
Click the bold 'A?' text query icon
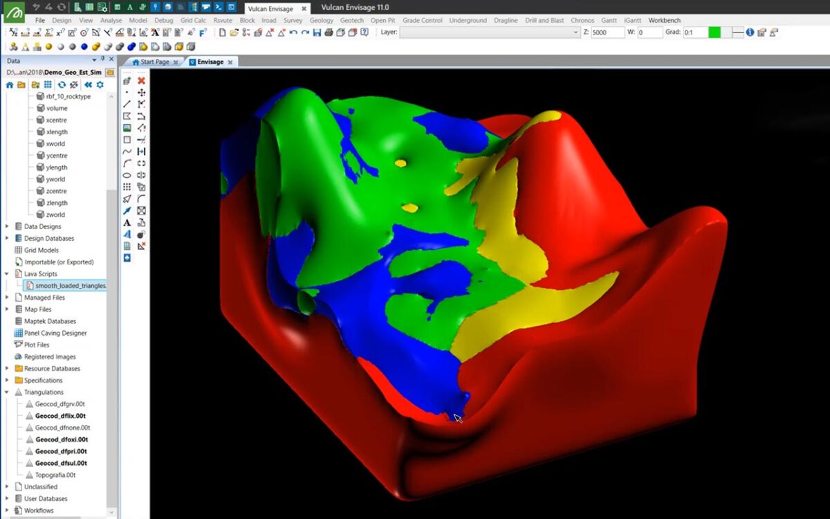pyautogui.click(x=155, y=33)
